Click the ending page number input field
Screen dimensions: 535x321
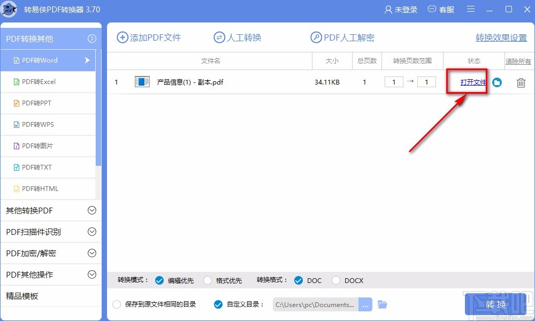426,82
